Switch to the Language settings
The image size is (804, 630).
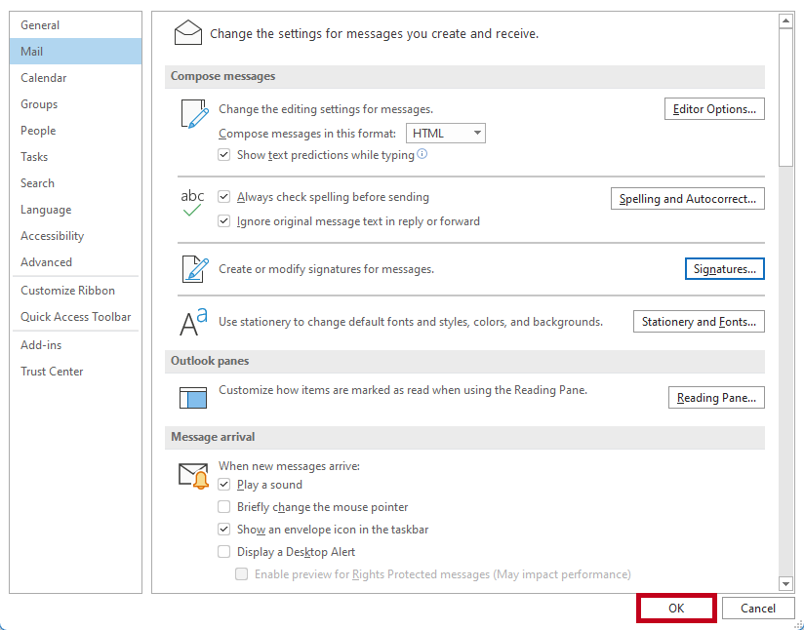point(75,210)
